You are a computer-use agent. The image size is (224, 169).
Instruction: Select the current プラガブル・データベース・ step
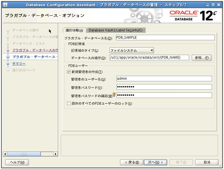35,57
